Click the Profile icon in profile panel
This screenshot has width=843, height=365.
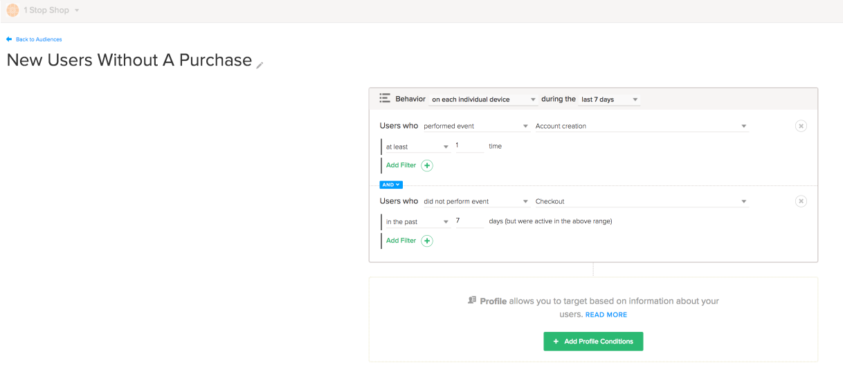pos(472,301)
